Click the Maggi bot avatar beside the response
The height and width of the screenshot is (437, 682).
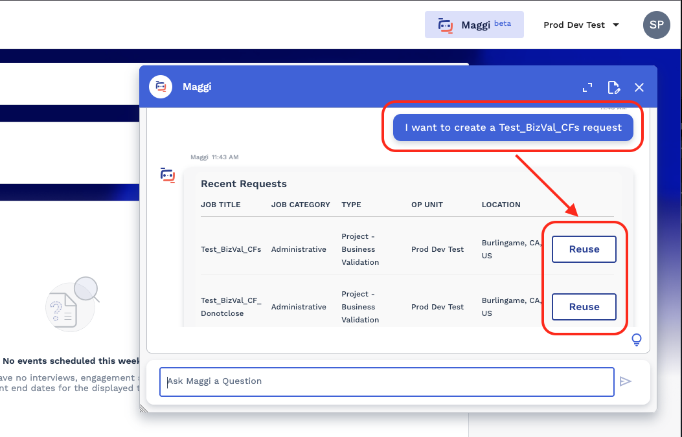pos(168,175)
